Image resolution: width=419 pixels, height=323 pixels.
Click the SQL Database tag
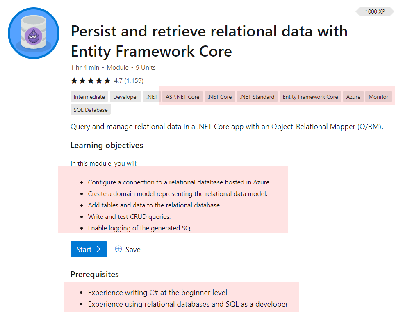(90, 109)
